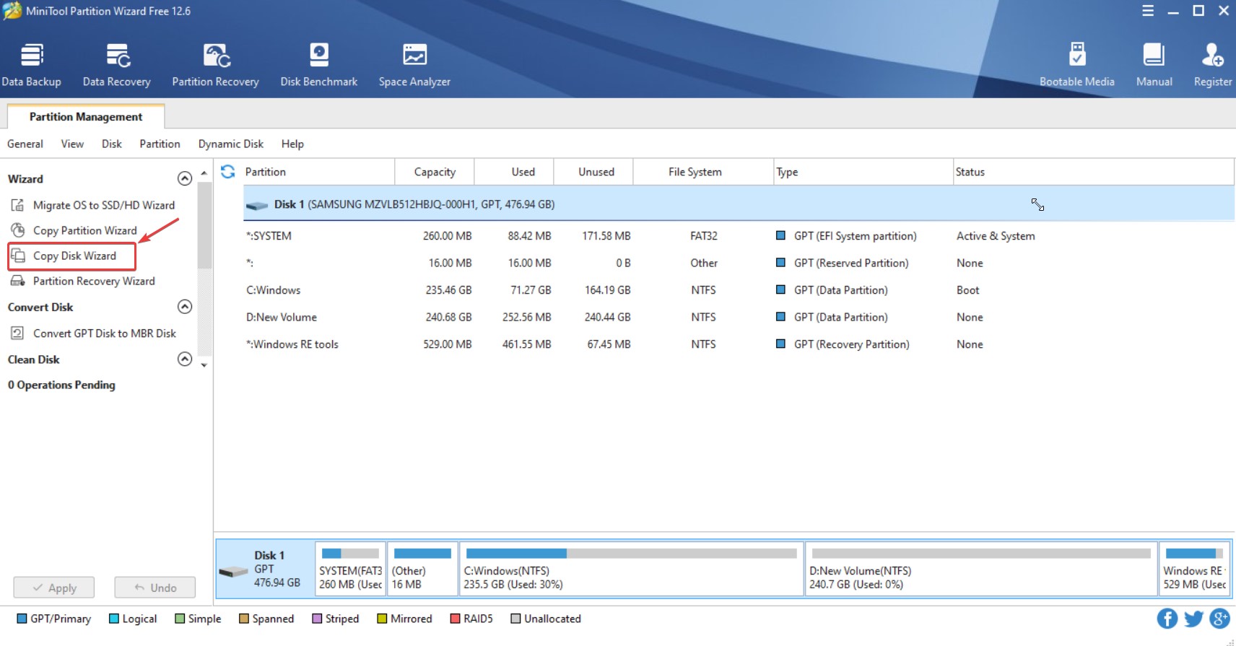Open the Help menu
This screenshot has height=646, width=1236.
tap(292, 144)
